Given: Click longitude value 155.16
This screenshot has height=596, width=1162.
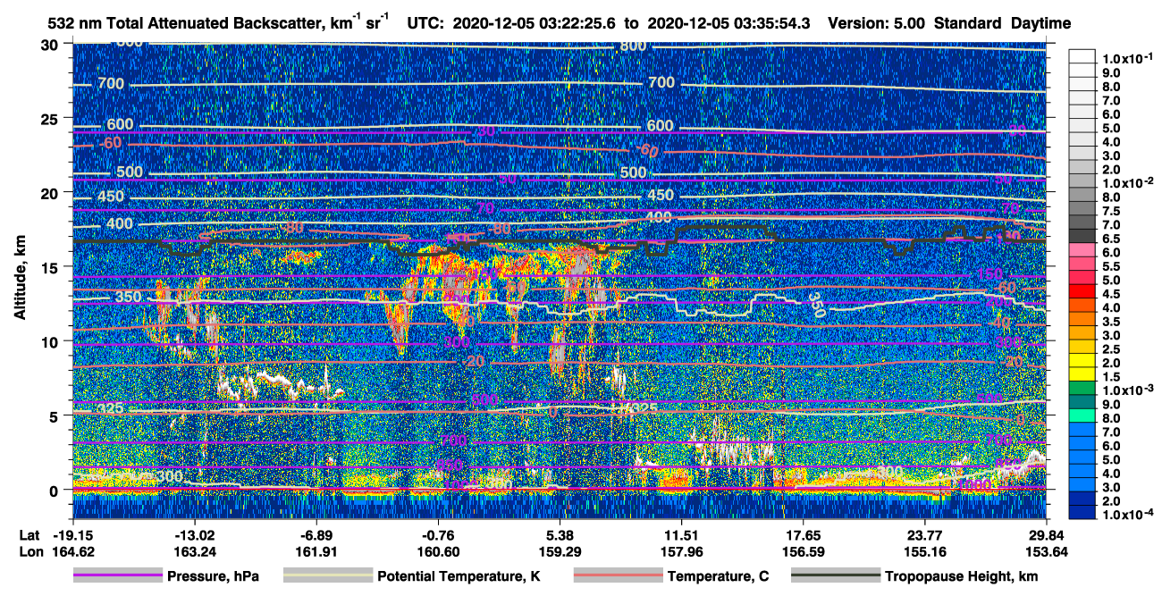Looking at the screenshot, I should 925,551.
